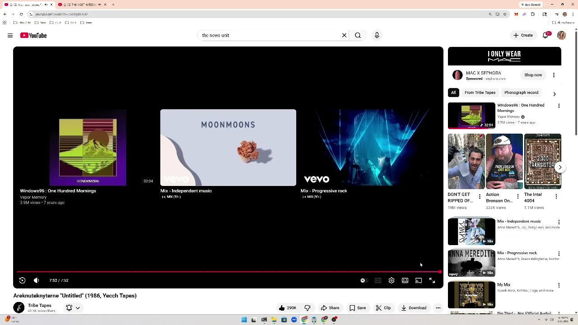Image resolution: width=578 pixels, height=325 pixels.
Task: Dislike this video
Action: click(308, 308)
